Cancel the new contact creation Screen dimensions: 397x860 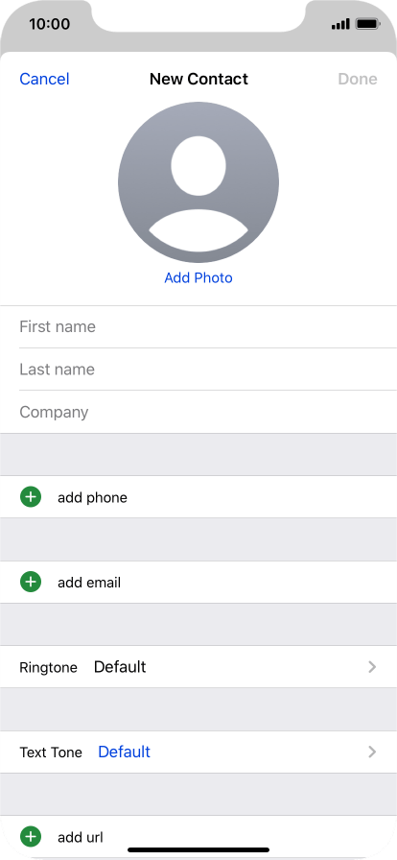pyautogui.click(x=44, y=79)
